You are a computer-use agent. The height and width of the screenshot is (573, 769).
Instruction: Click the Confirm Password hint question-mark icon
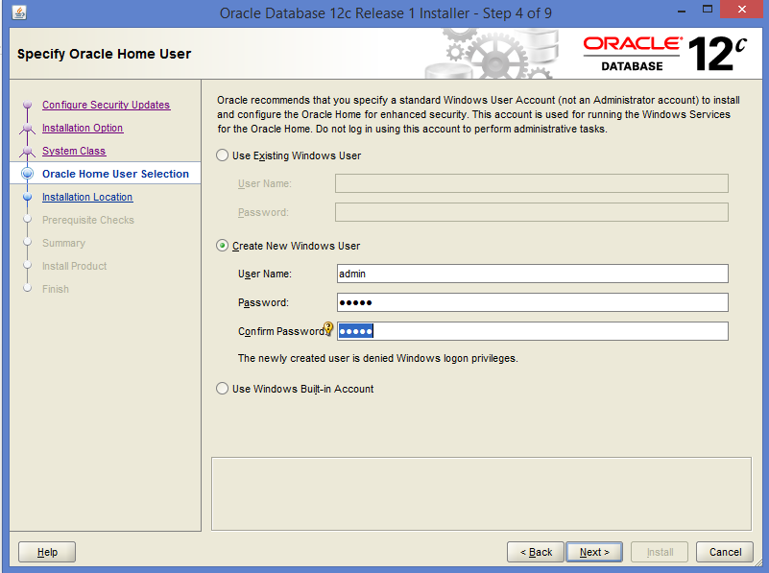coord(328,328)
